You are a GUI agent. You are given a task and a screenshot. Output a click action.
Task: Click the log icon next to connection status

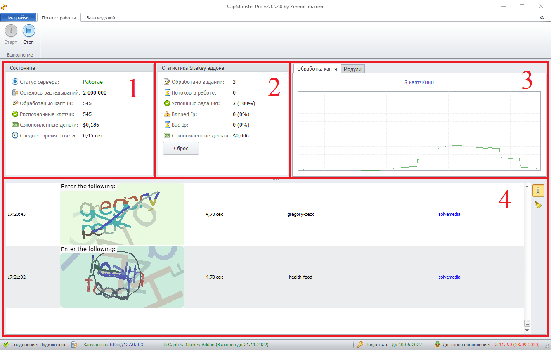(74, 345)
